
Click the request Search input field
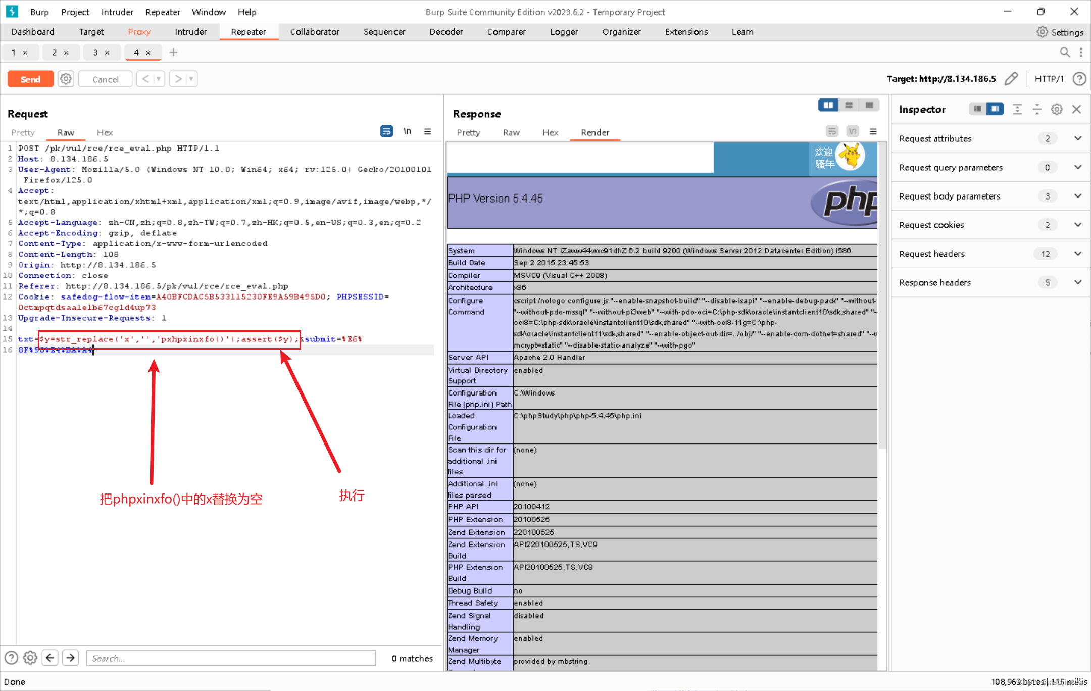231,658
